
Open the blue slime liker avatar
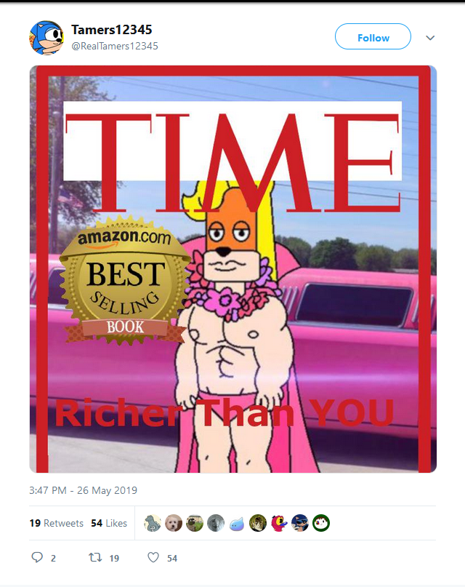237,523
